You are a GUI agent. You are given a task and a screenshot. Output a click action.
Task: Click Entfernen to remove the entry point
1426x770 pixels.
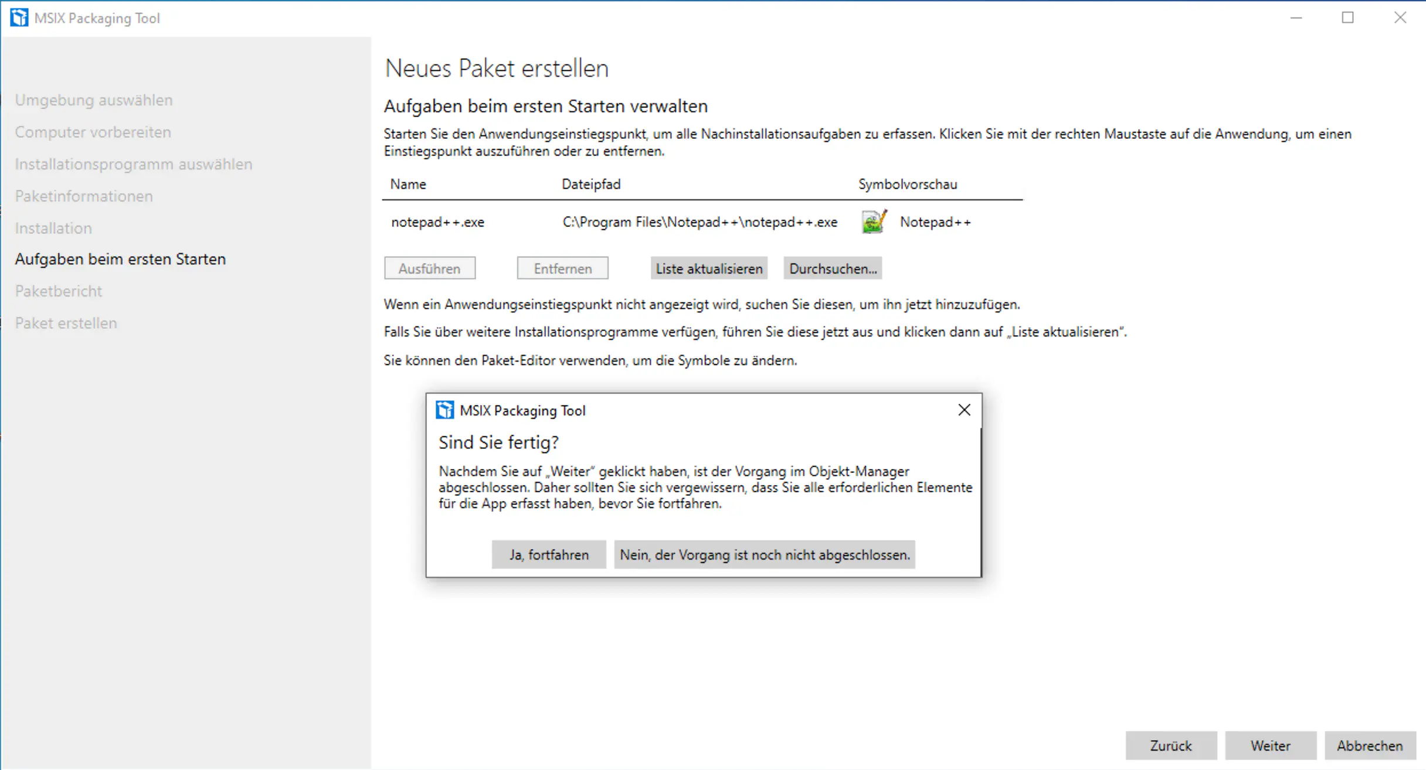pyautogui.click(x=562, y=268)
